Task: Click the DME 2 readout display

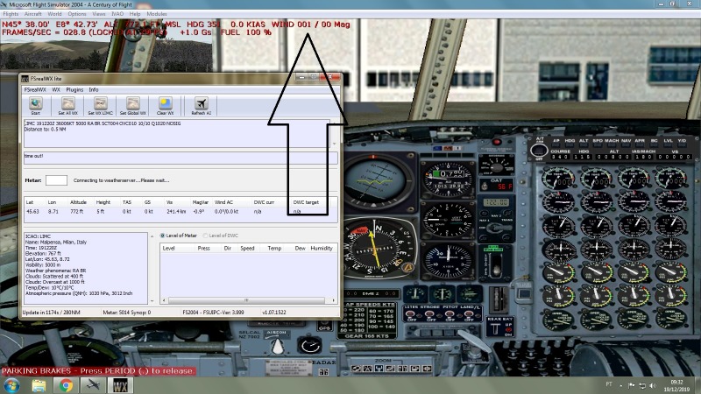Action: pyautogui.click(x=371, y=293)
